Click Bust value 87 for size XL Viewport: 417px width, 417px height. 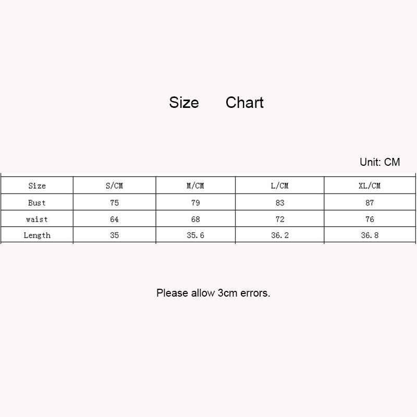[370, 203]
